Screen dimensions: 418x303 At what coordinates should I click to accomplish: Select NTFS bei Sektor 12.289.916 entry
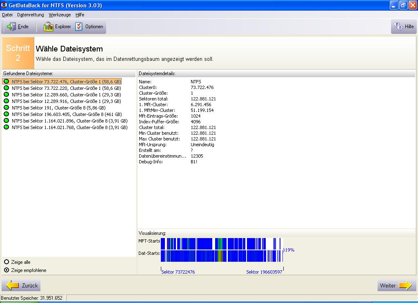point(67,101)
